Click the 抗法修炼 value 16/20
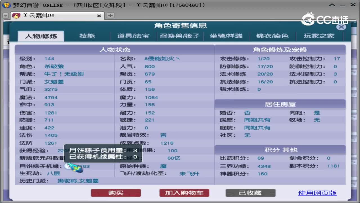 click(x=265, y=82)
